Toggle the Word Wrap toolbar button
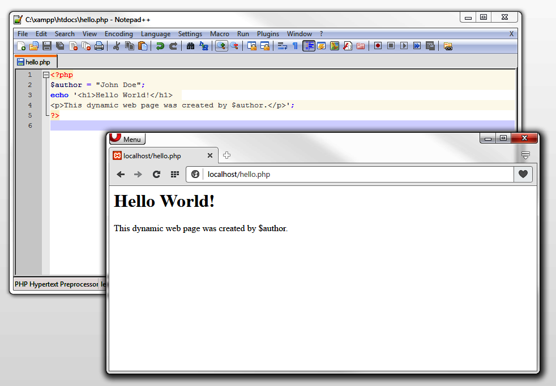Viewport: 556px width, 386px height. click(282, 46)
